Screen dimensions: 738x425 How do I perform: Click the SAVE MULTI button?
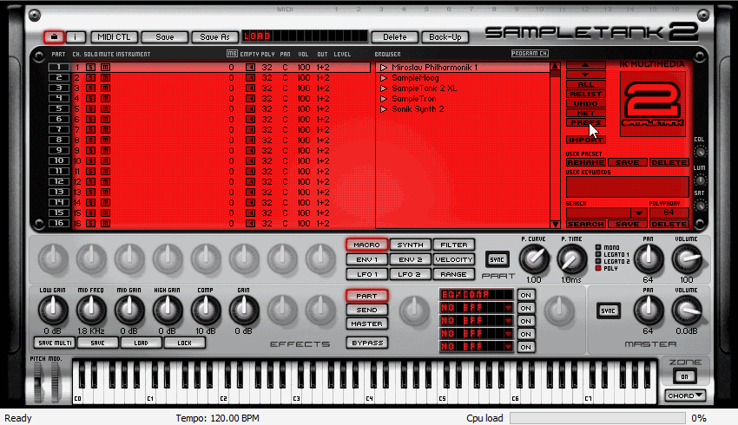point(55,343)
